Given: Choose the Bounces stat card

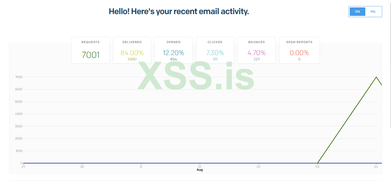Looking at the screenshot, I should click(257, 50).
